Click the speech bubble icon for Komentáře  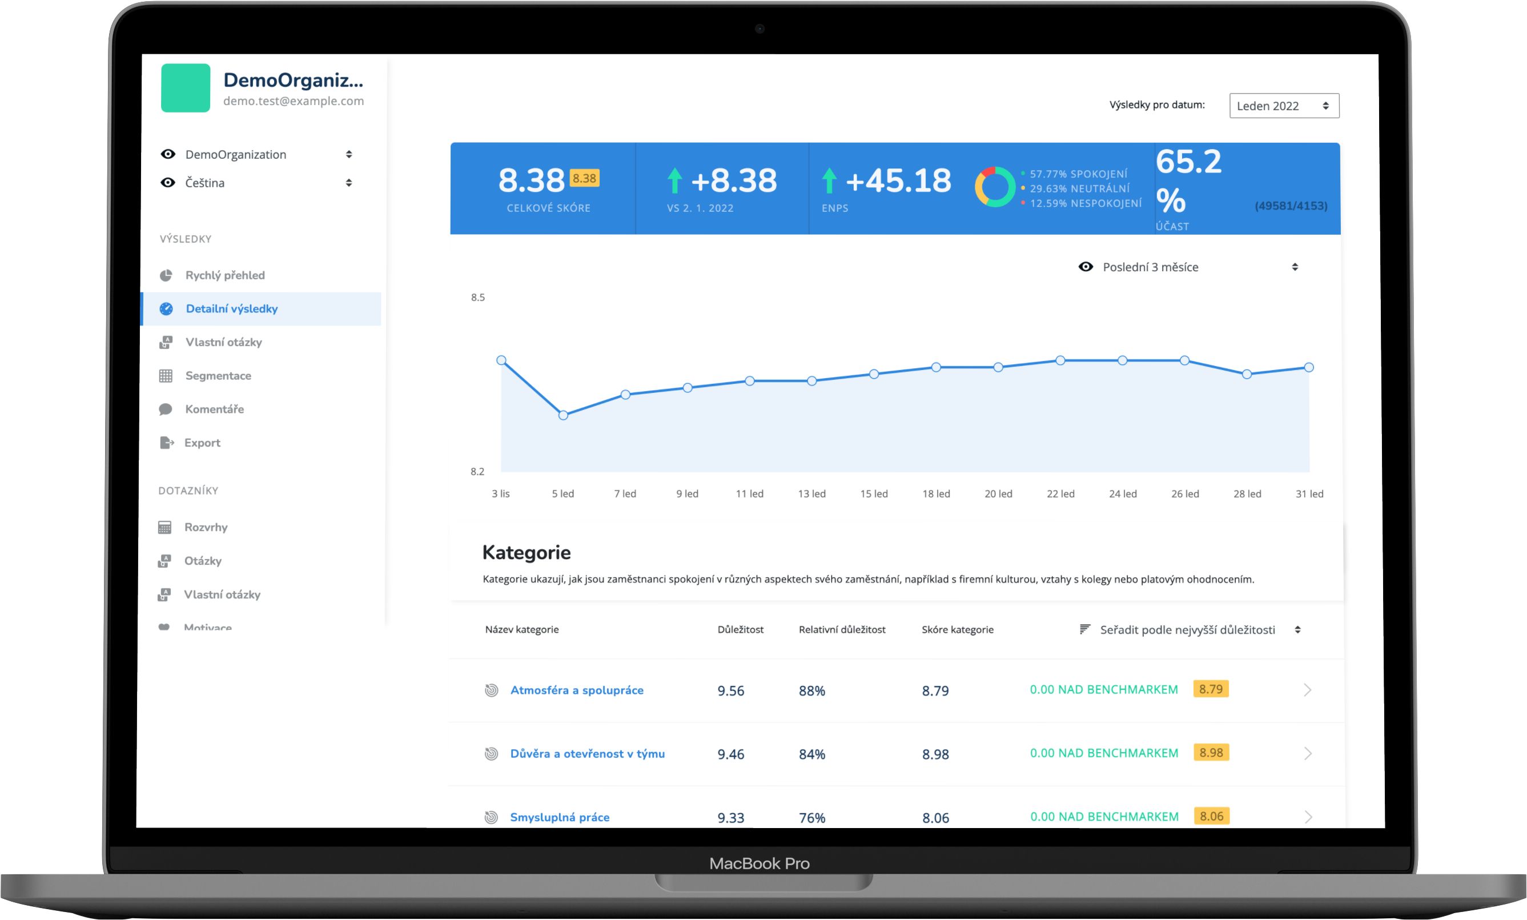pos(166,409)
